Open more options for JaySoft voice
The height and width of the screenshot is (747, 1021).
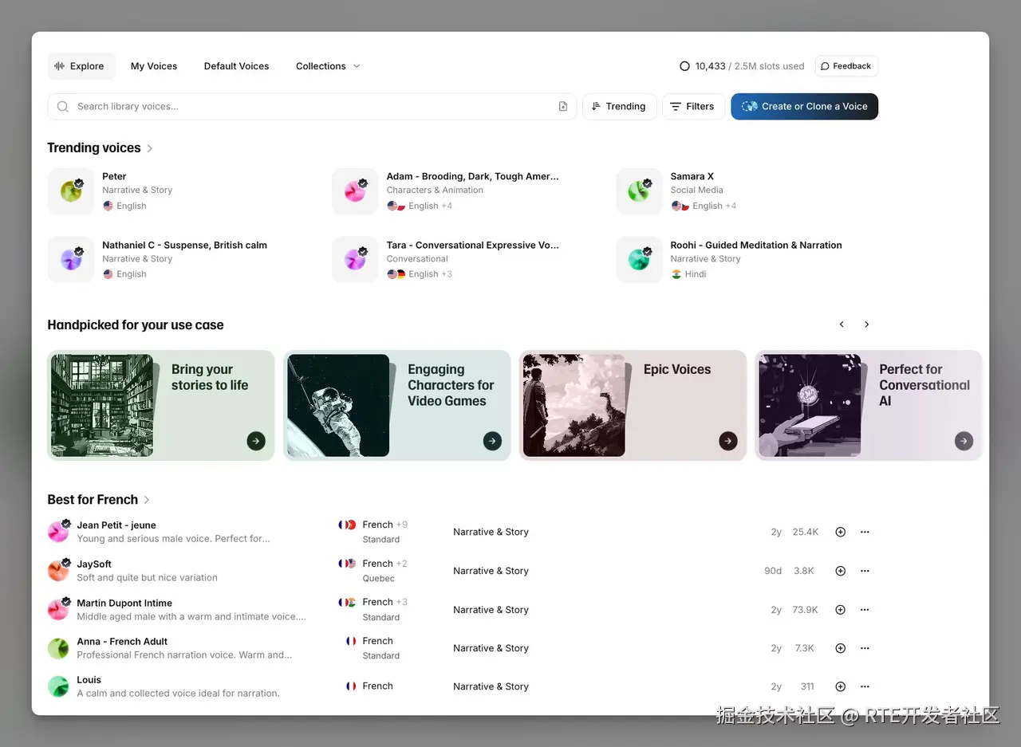865,571
